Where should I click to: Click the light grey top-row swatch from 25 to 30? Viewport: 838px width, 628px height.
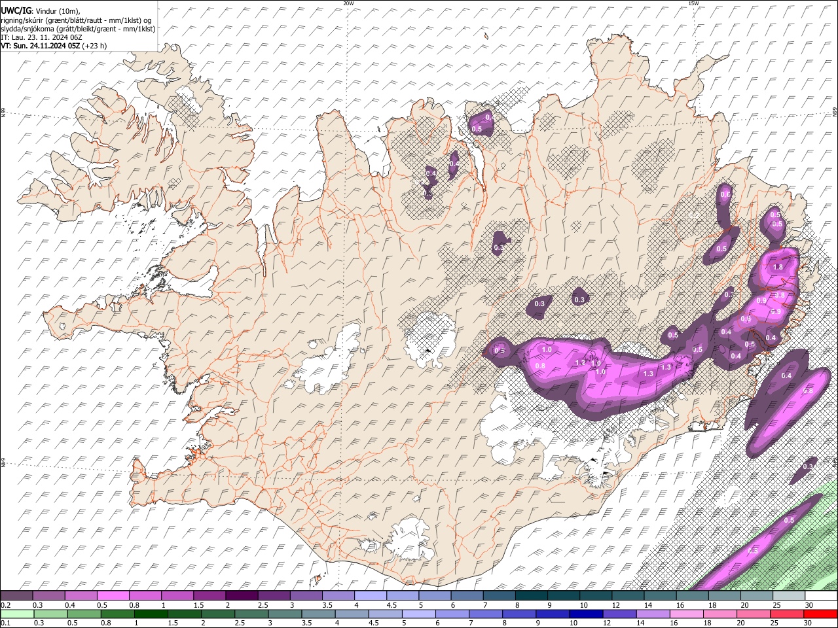tap(790, 595)
